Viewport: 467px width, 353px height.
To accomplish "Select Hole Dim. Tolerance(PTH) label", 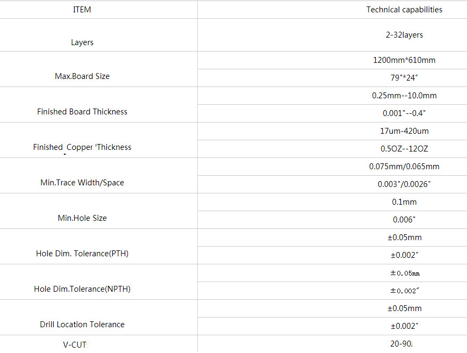I will tap(82, 254).
